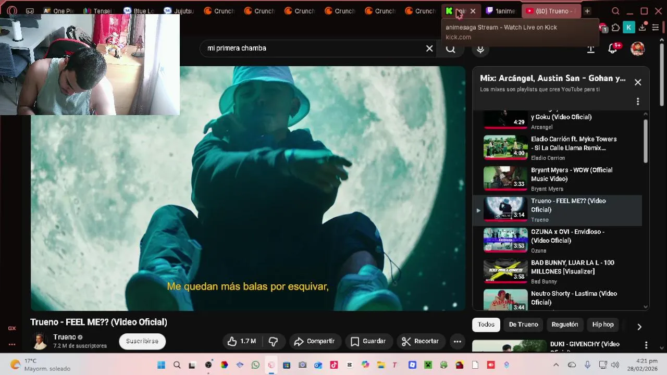Open the browser tab search icon
The image size is (667, 375).
(x=615, y=11)
